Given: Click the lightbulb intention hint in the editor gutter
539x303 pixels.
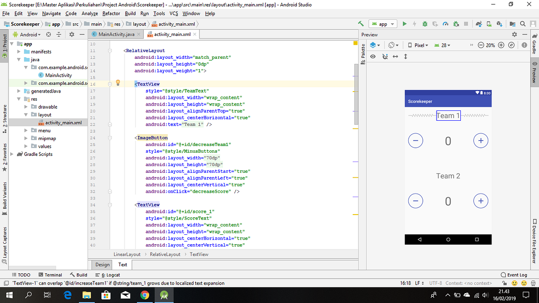Looking at the screenshot, I should [118, 83].
